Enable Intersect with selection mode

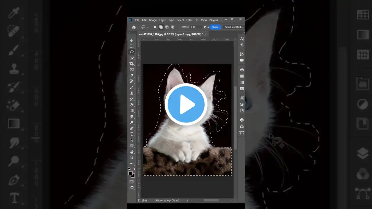pyautogui.click(x=173, y=27)
